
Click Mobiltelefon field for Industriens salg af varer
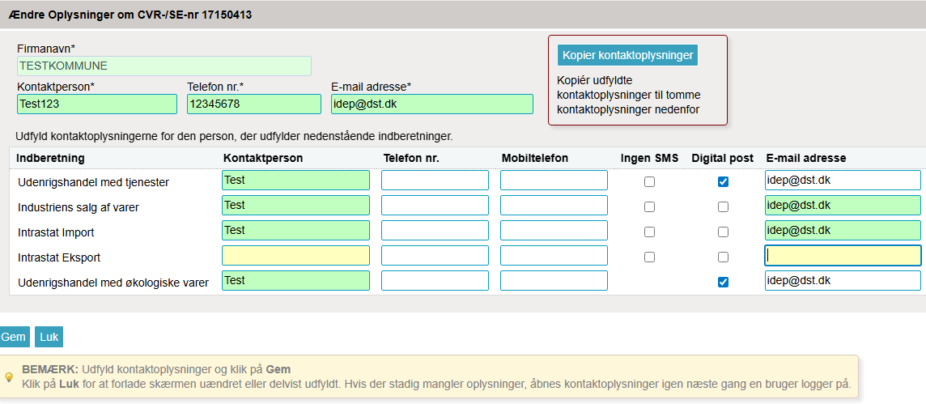coord(554,206)
